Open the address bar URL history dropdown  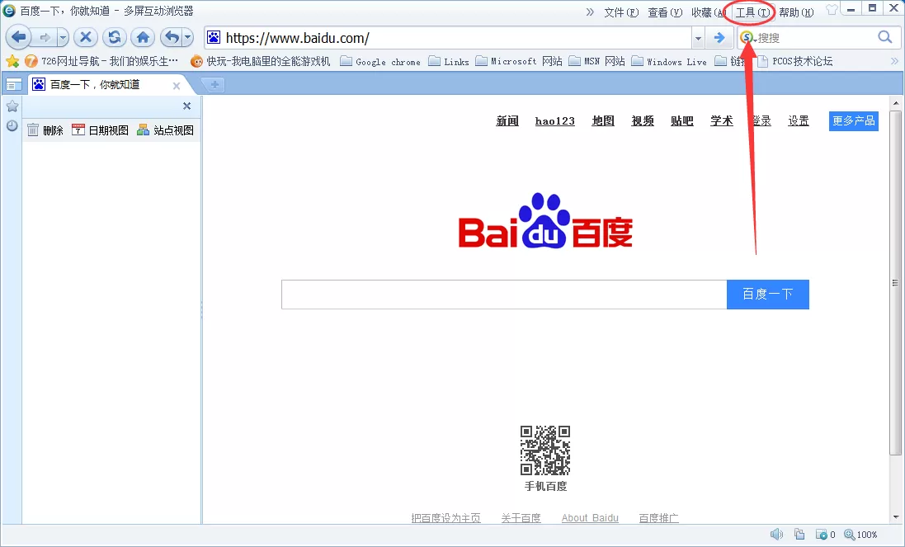pyautogui.click(x=699, y=38)
